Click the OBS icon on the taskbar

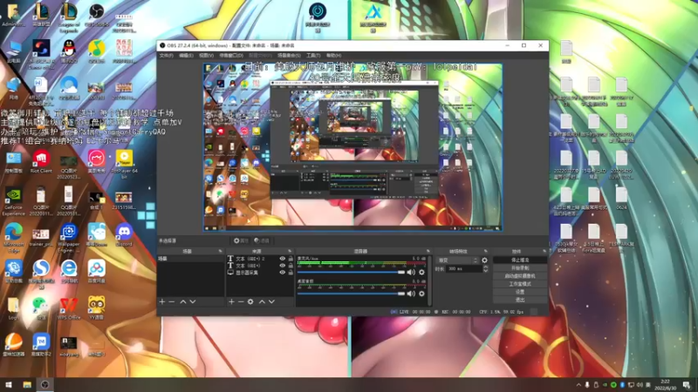click(x=45, y=385)
